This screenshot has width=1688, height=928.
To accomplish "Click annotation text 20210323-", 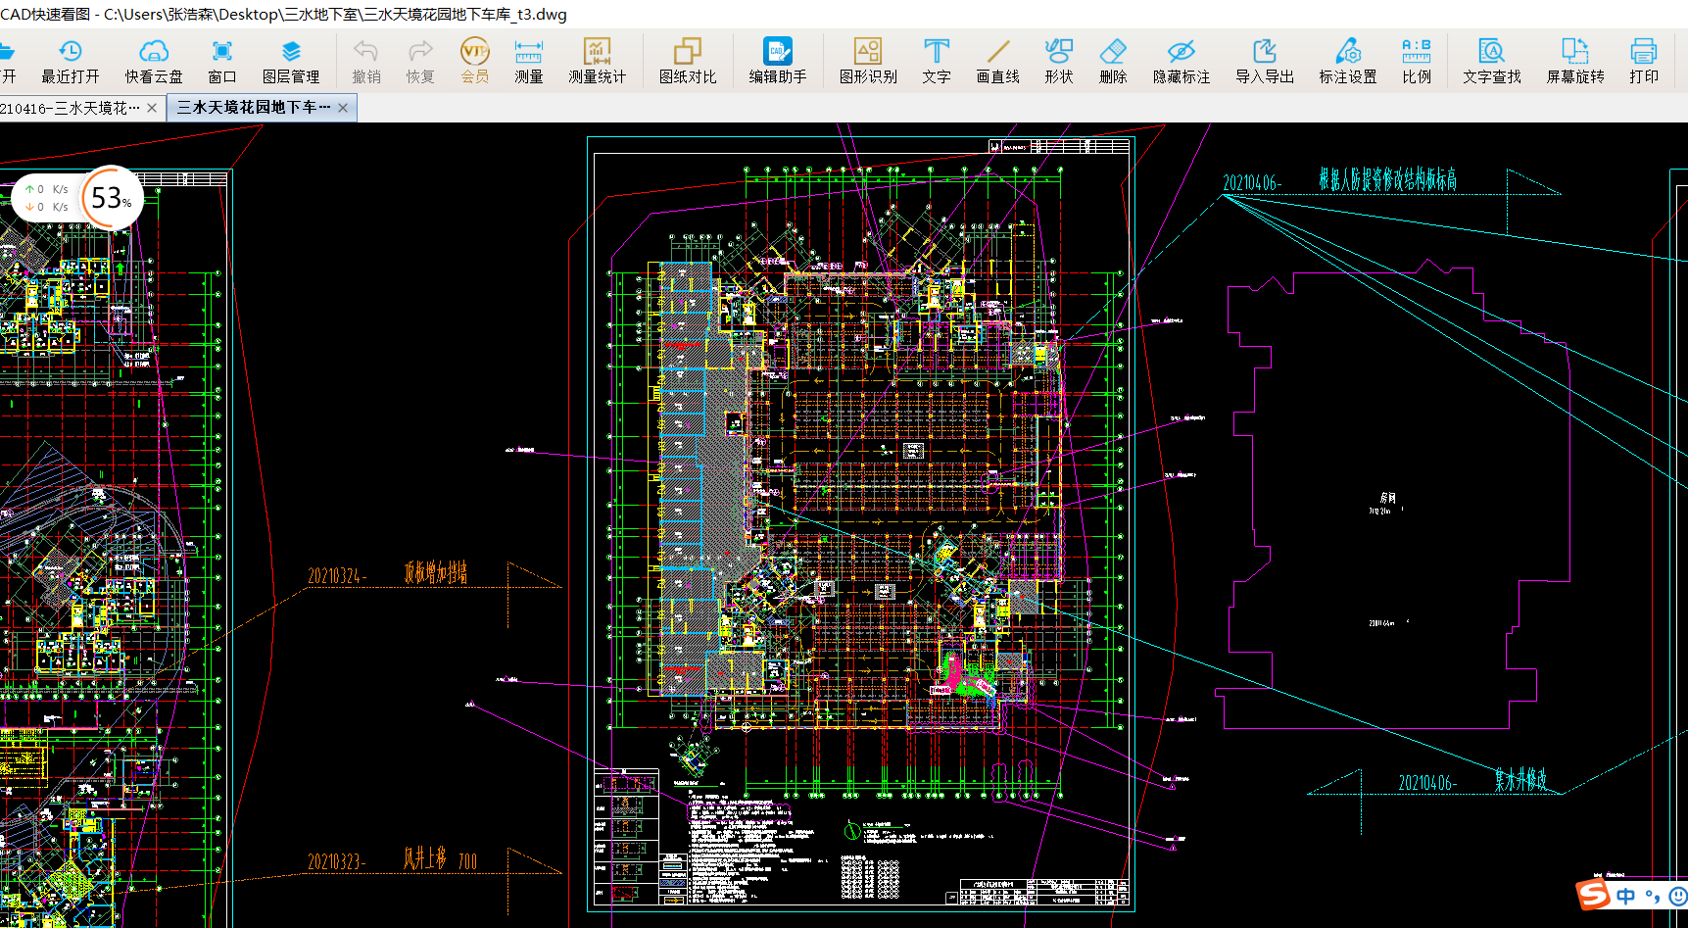I will [336, 861].
